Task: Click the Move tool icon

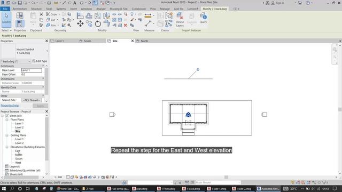Action: 80,23
